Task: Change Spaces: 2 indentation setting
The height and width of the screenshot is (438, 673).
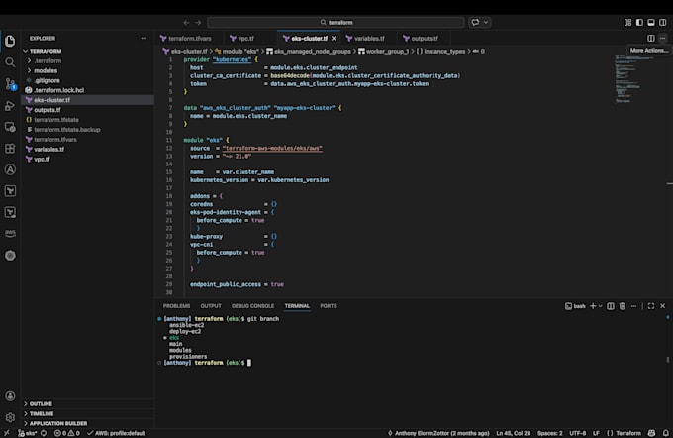Action: click(550, 433)
